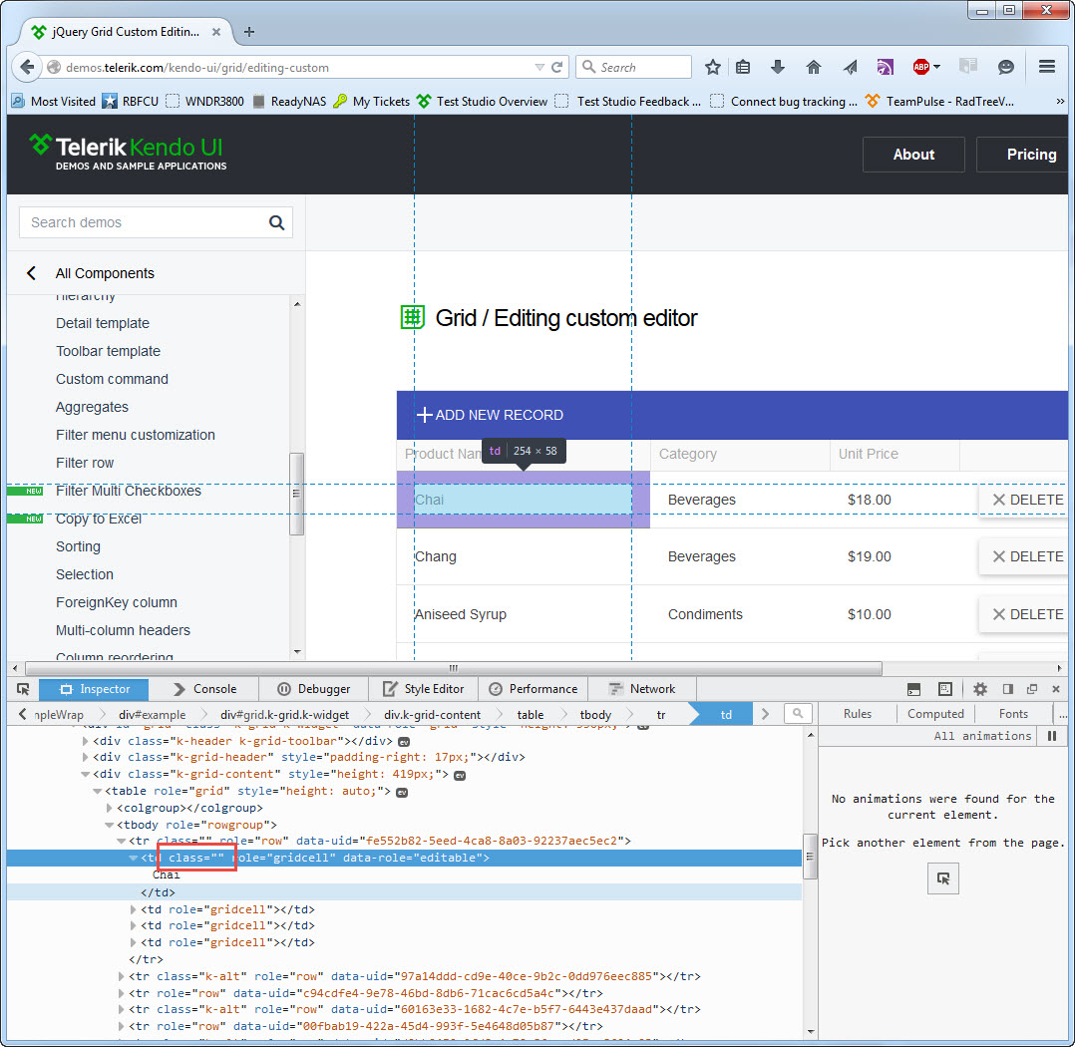Toggle responsive design mode icon
The height and width of the screenshot is (1047, 1075).
tap(944, 689)
